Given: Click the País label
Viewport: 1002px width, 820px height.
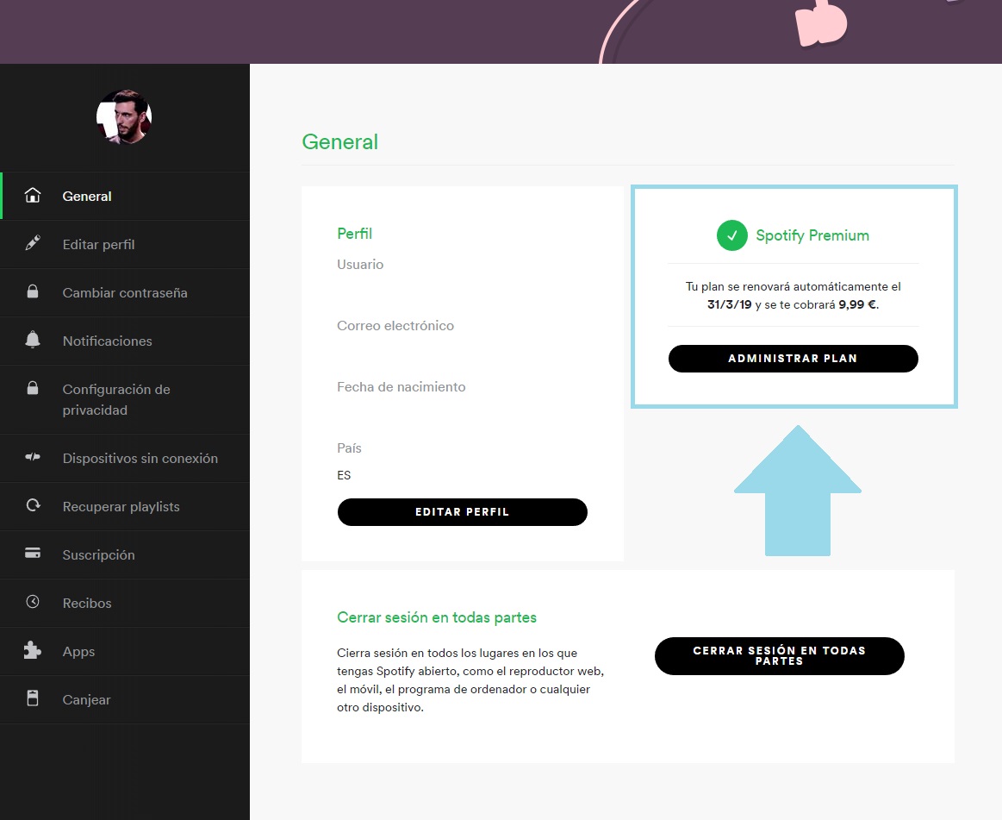Looking at the screenshot, I should pos(350,448).
